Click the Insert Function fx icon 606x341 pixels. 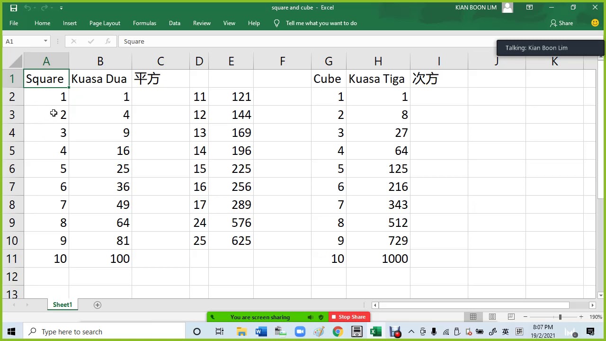tap(108, 42)
